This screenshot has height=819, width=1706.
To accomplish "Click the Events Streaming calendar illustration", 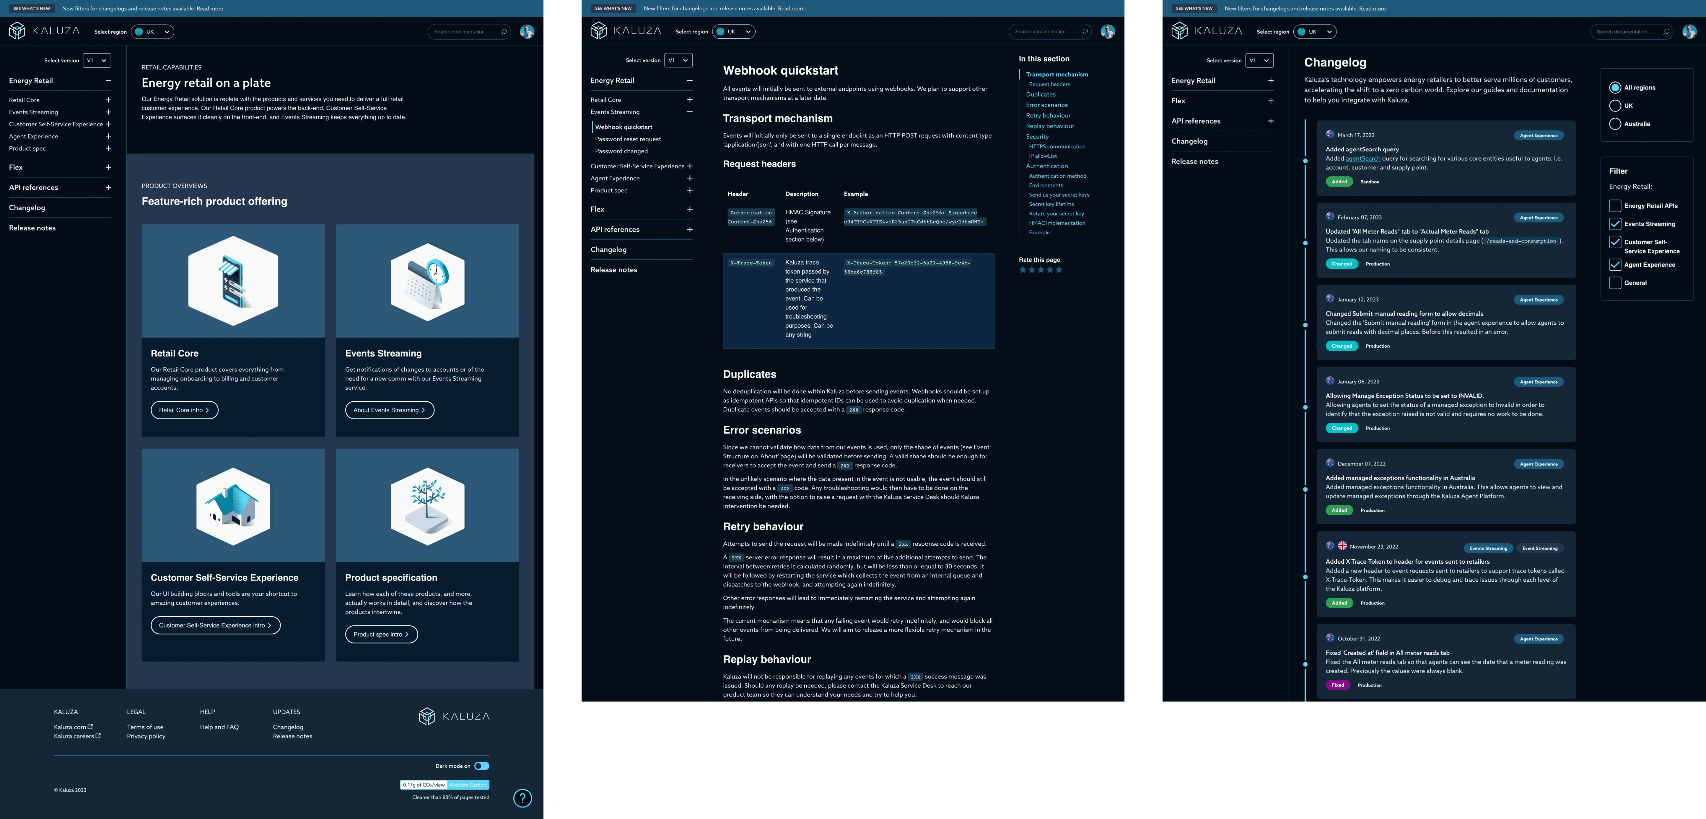I will point(428,282).
